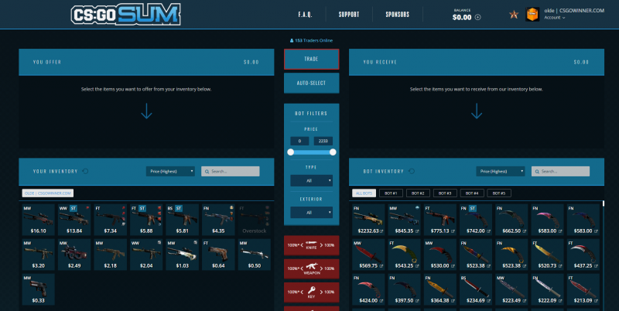Open external link on $569.75 item
This screenshot has height=311, width=619.
tap(381, 266)
